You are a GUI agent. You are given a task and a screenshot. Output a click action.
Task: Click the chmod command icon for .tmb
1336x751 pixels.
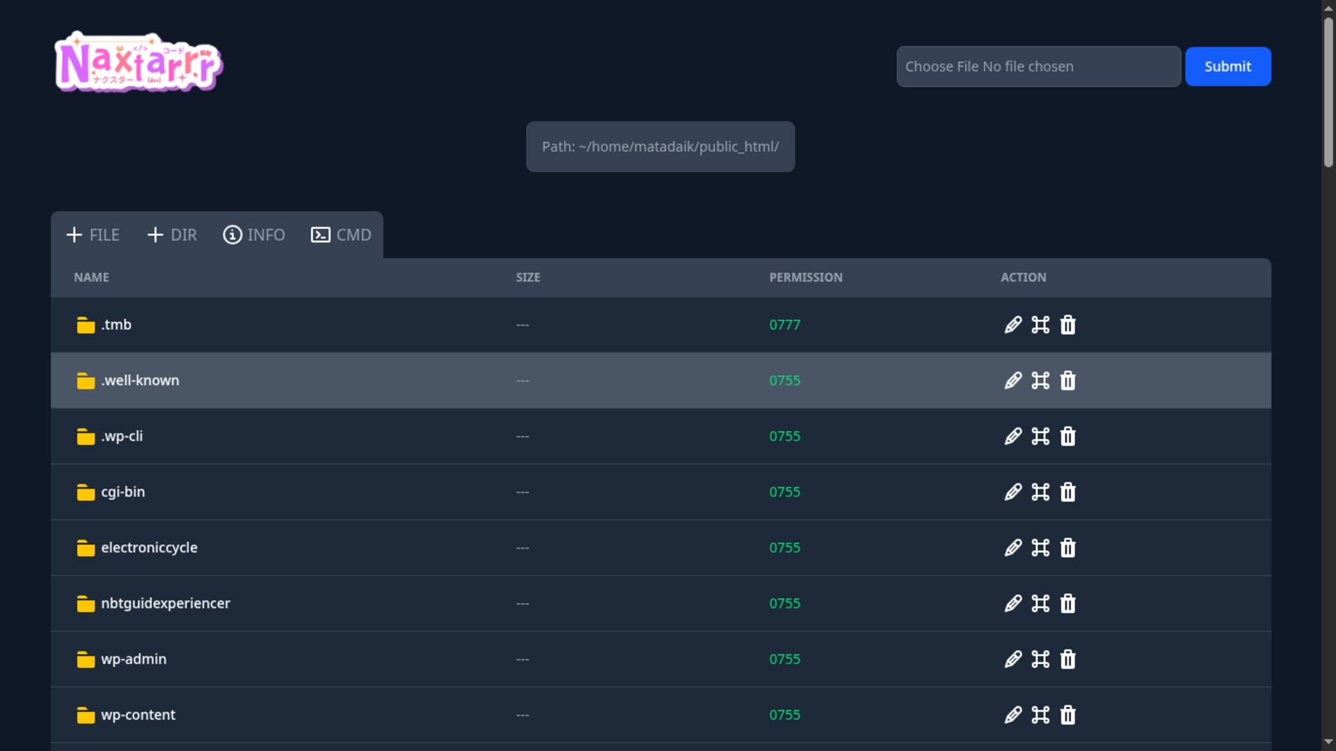click(1040, 325)
